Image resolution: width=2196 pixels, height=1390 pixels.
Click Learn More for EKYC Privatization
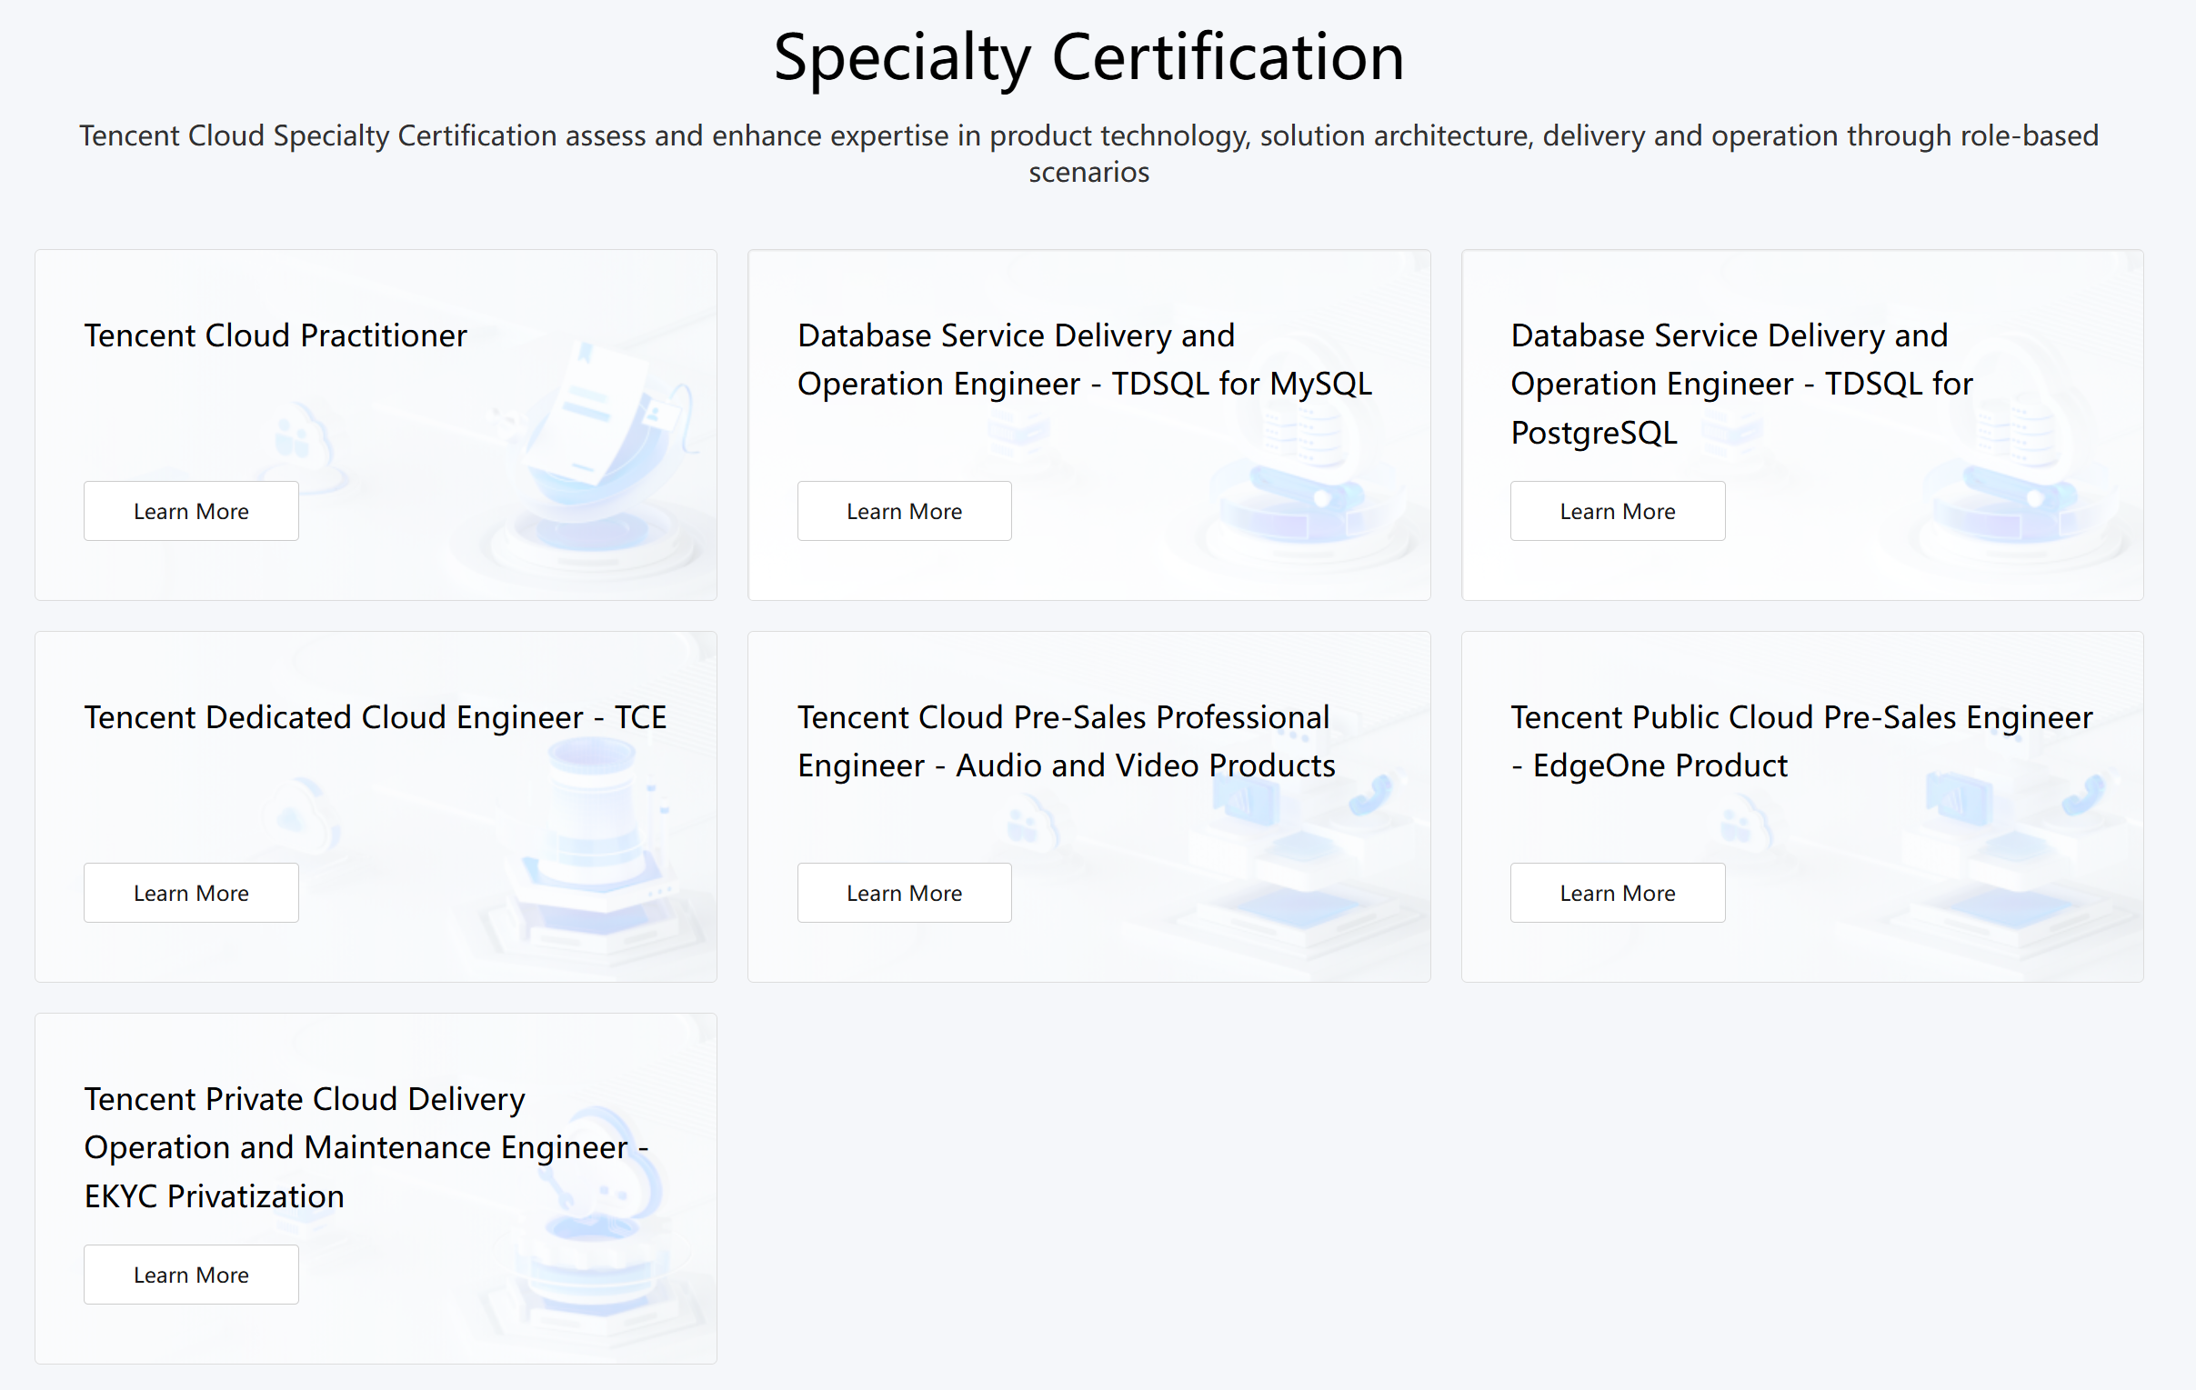click(x=191, y=1275)
